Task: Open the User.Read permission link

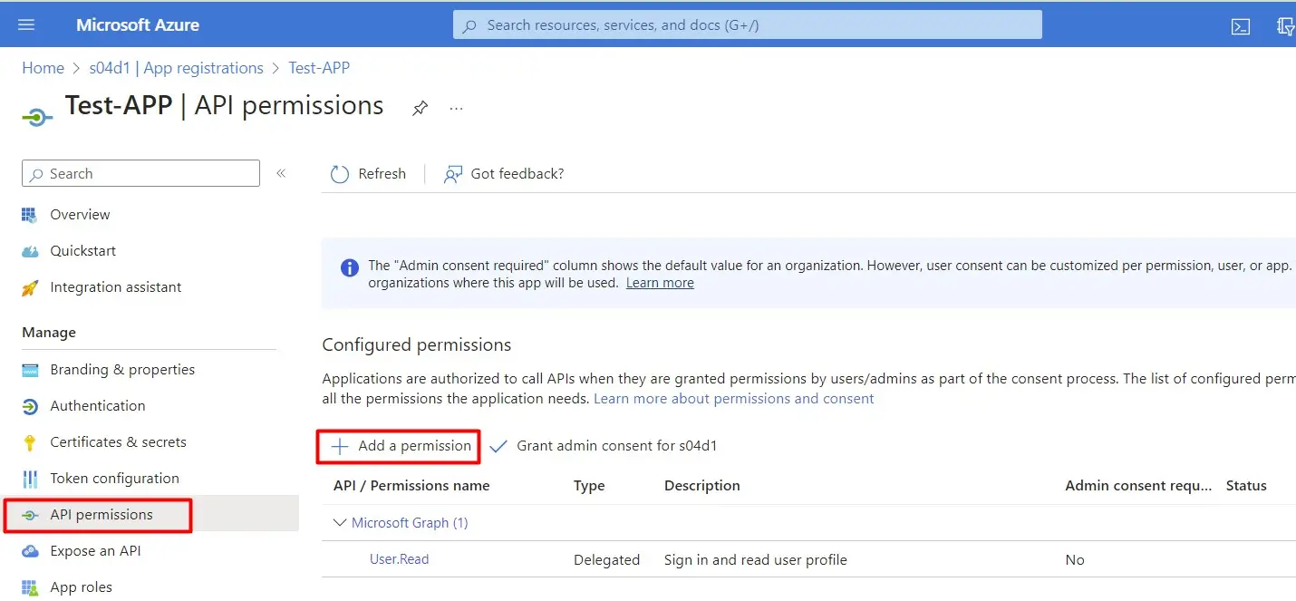Action: (399, 559)
